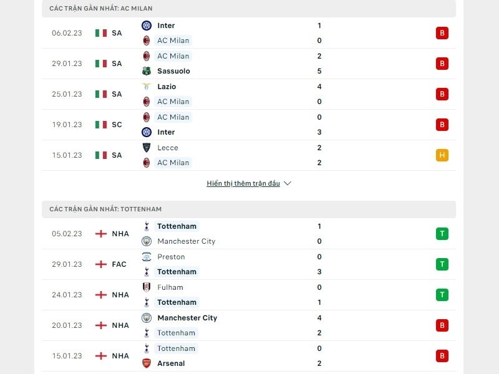Click the Inter club logo in the 06.02.23 match
The height and width of the screenshot is (374, 499).
145,26
